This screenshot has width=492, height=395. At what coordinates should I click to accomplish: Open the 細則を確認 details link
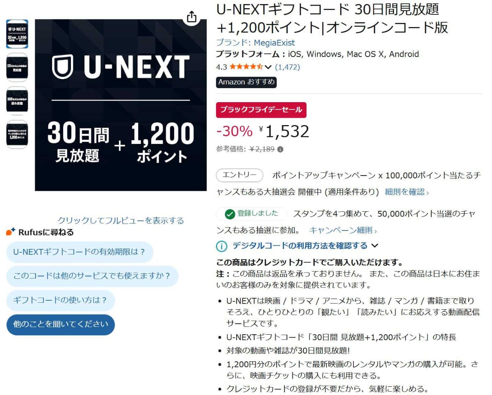407,192
